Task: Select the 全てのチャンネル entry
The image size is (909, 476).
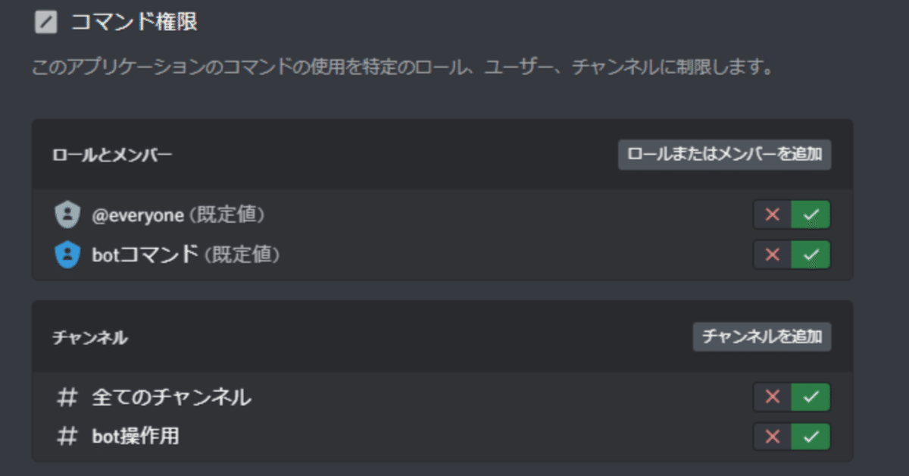Action: pyautogui.click(x=171, y=397)
